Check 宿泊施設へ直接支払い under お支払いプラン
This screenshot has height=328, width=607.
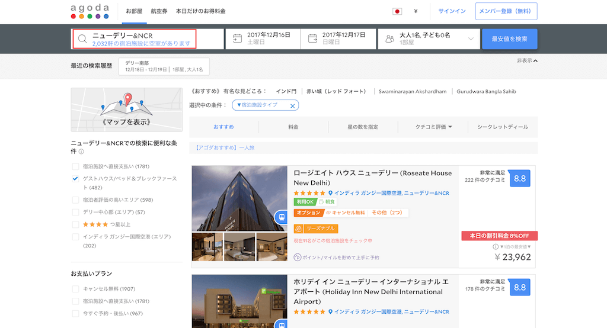pos(75,301)
